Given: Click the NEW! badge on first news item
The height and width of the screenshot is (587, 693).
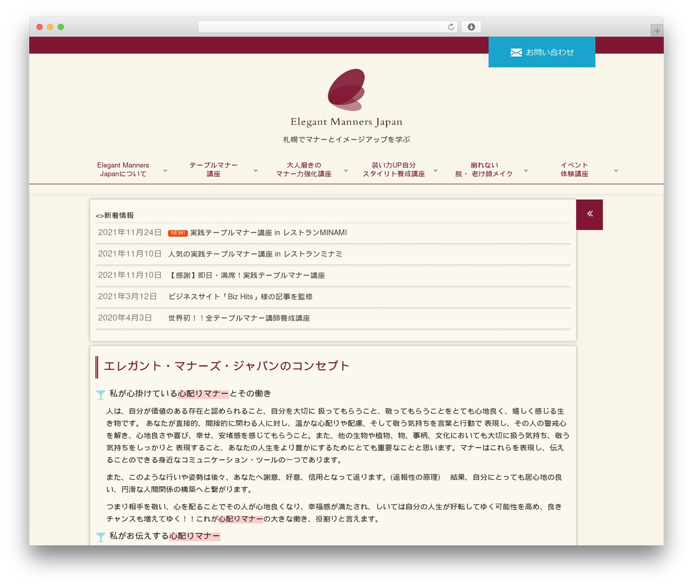Looking at the screenshot, I should click(x=178, y=233).
